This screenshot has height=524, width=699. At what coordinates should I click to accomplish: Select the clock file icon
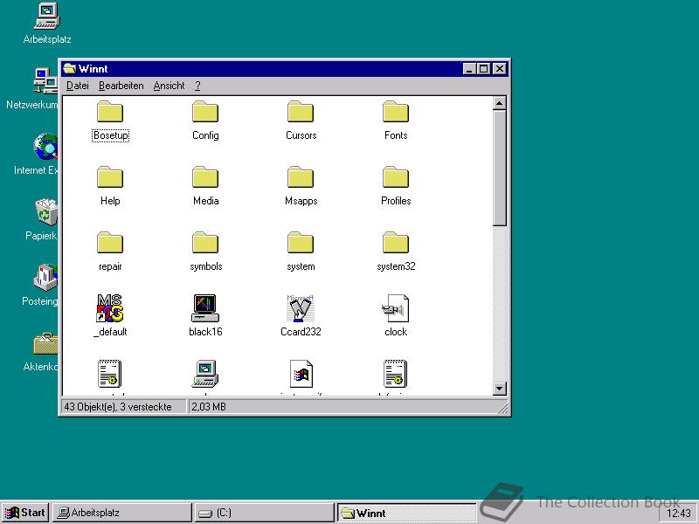click(396, 308)
